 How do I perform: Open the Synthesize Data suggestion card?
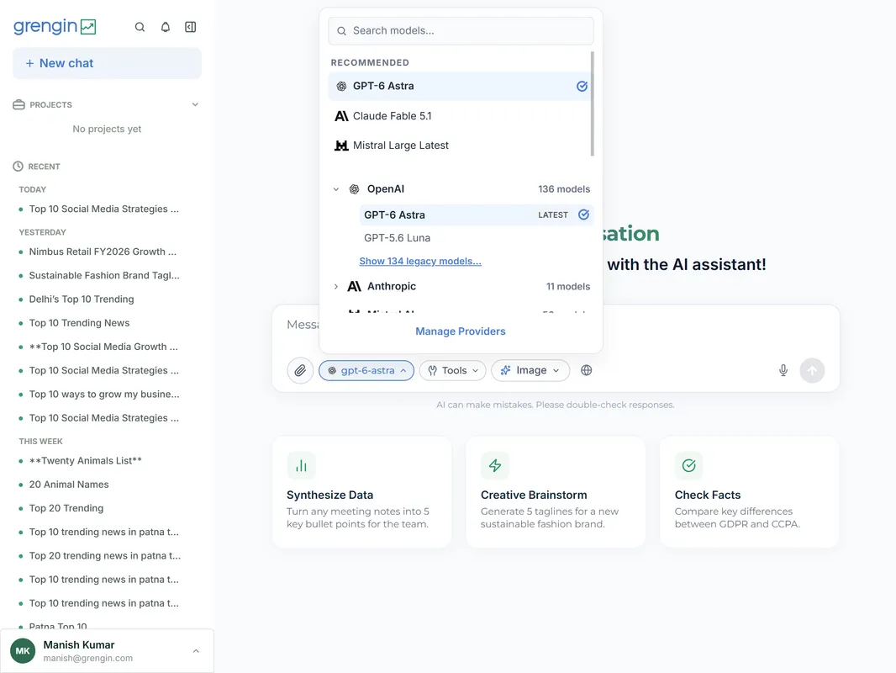pos(361,492)
